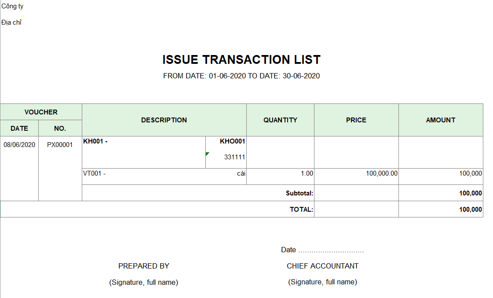
Task: Click the AMOUNT column header
Action: point(441,120)
